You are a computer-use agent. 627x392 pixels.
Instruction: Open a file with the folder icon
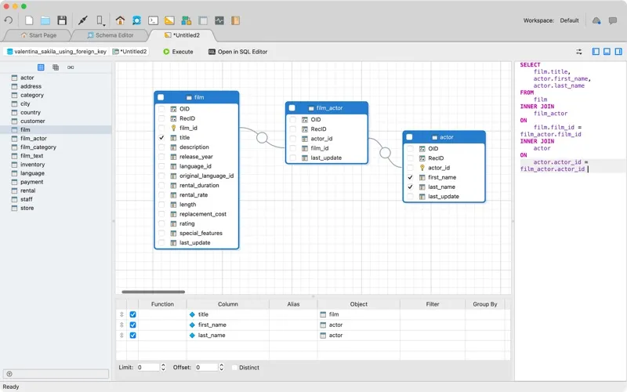45,20
